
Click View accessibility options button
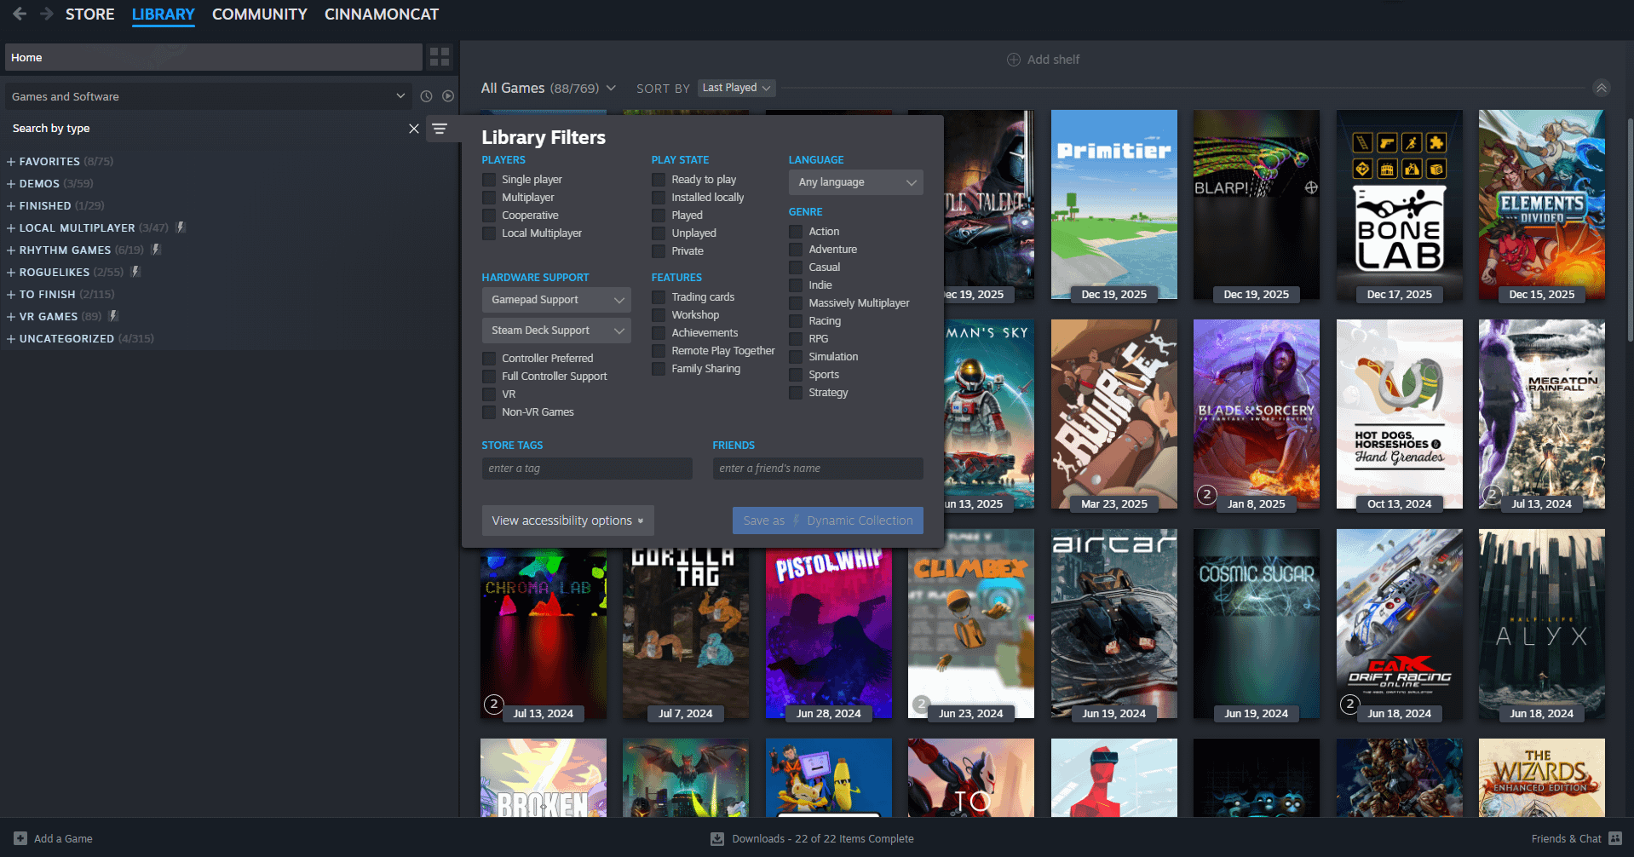567,521
